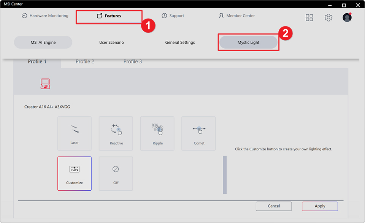
Task: Select the Comet lighting effect
Action: pos(198,133)
